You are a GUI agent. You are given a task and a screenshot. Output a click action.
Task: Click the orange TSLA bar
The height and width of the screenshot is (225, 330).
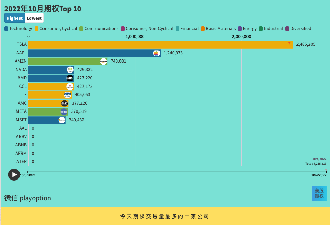(161, 44)
